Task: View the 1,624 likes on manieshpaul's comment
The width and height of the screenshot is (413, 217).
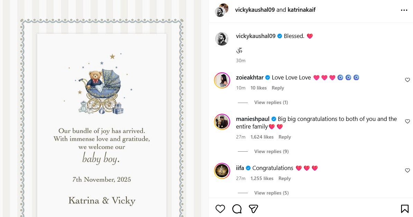Action: point(262,137)
